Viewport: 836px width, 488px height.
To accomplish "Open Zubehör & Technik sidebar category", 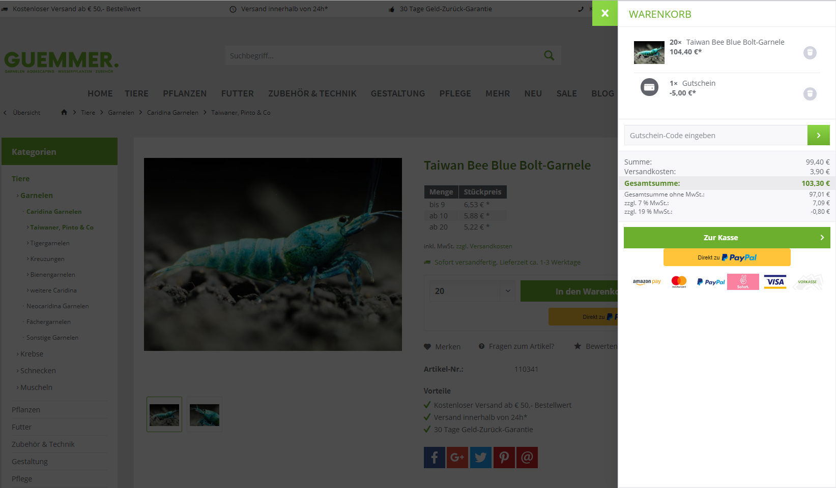I will tap(43, 444).
